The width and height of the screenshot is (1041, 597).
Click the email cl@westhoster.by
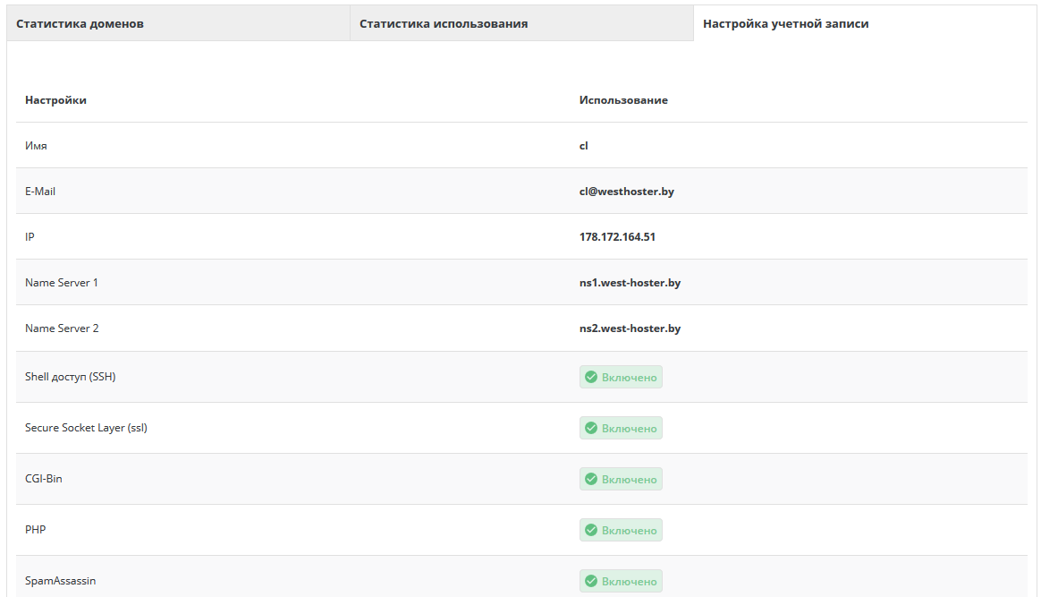[x=626, y=192]
